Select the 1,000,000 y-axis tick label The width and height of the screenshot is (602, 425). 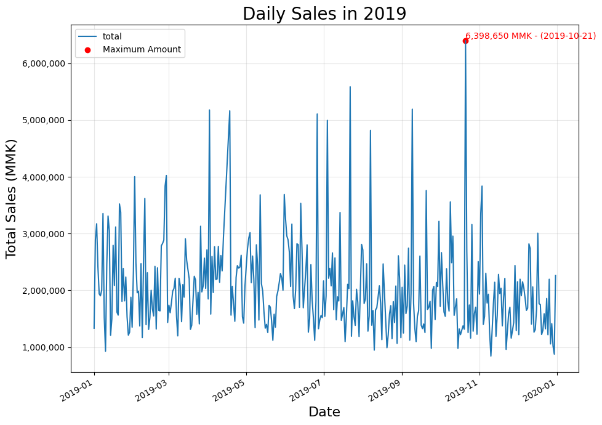(44, 348)
